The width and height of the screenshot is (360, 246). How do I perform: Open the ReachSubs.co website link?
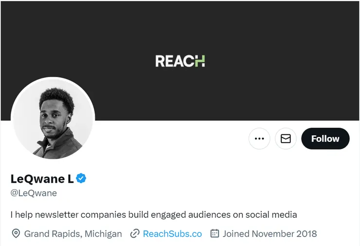click(172, 234)
